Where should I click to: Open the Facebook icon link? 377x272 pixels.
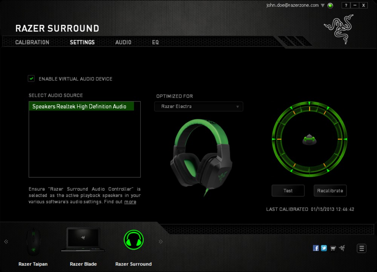tap(316, 248)
